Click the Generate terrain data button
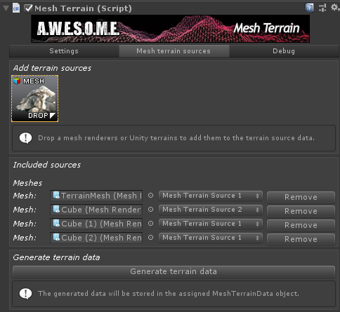 tap(174, 271)
